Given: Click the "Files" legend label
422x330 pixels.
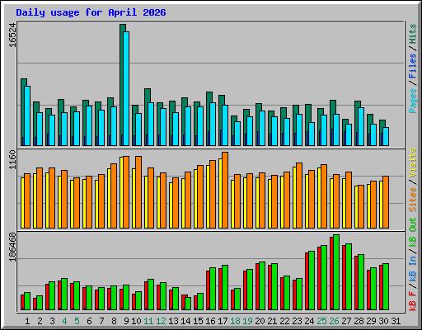Looking at the screenshot, I should click(x=412, y=66).
